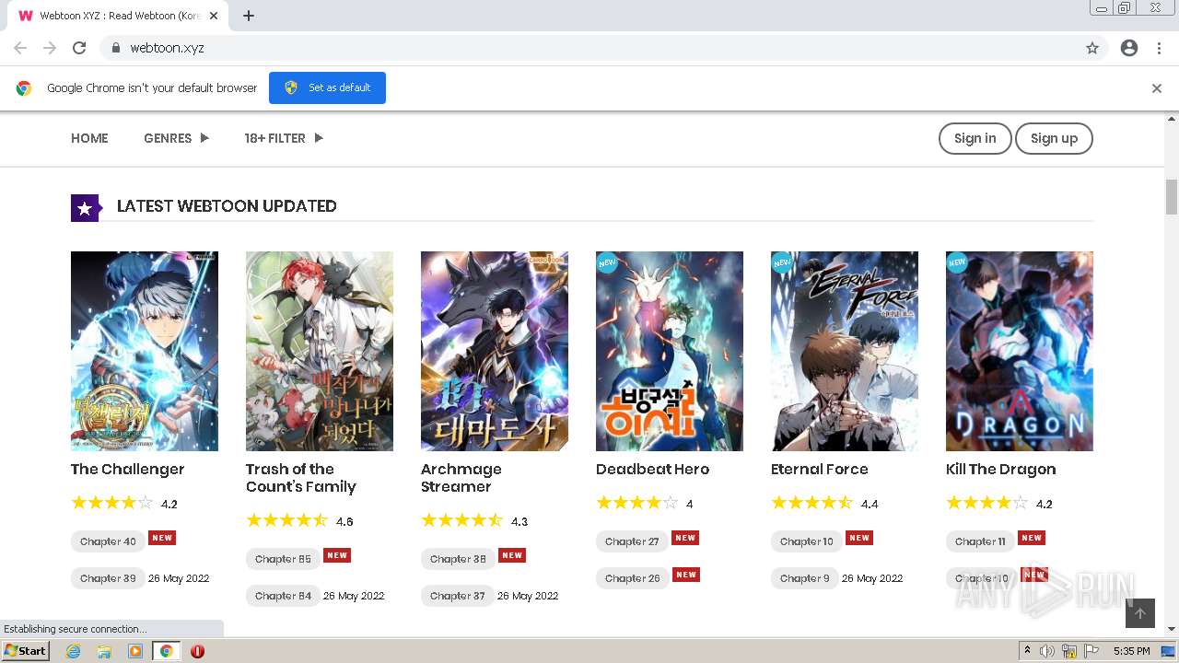
Task: Open Trash of the Count's Family Chapter 85
Action: (283, 559)
